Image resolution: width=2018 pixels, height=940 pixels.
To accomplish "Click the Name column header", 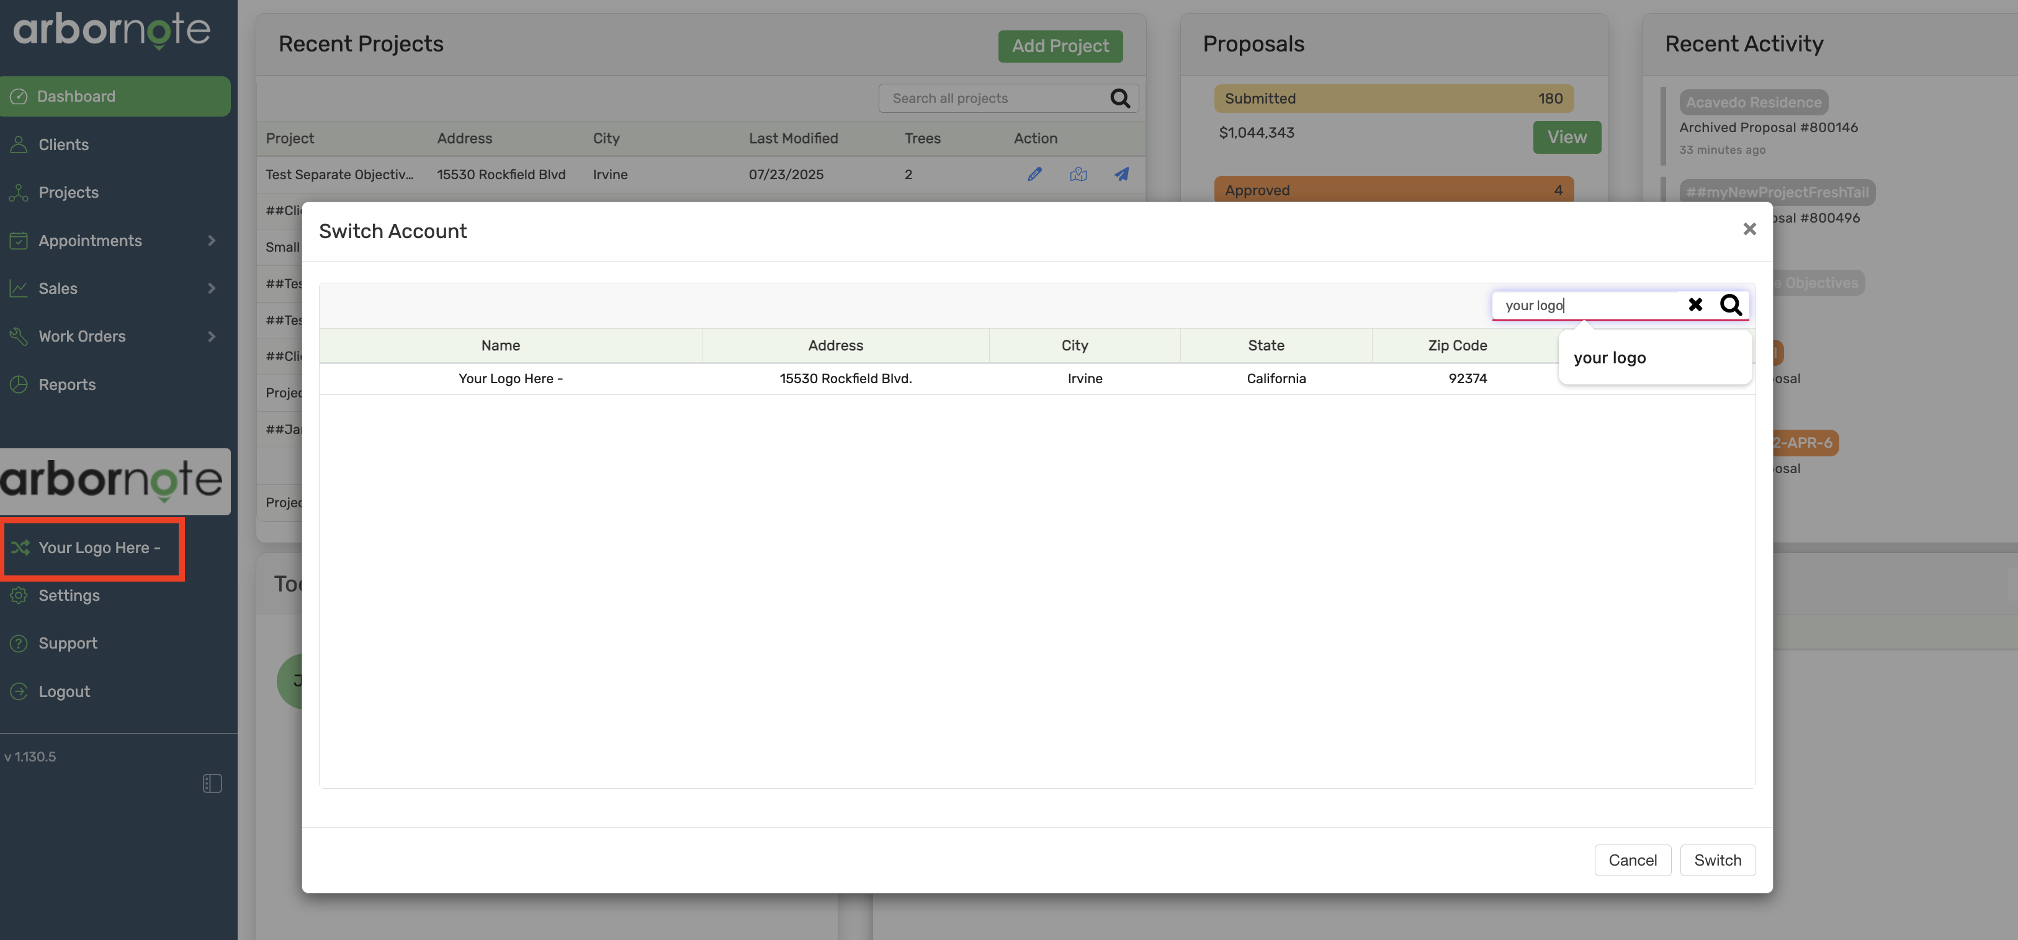I will click(501, 346).
